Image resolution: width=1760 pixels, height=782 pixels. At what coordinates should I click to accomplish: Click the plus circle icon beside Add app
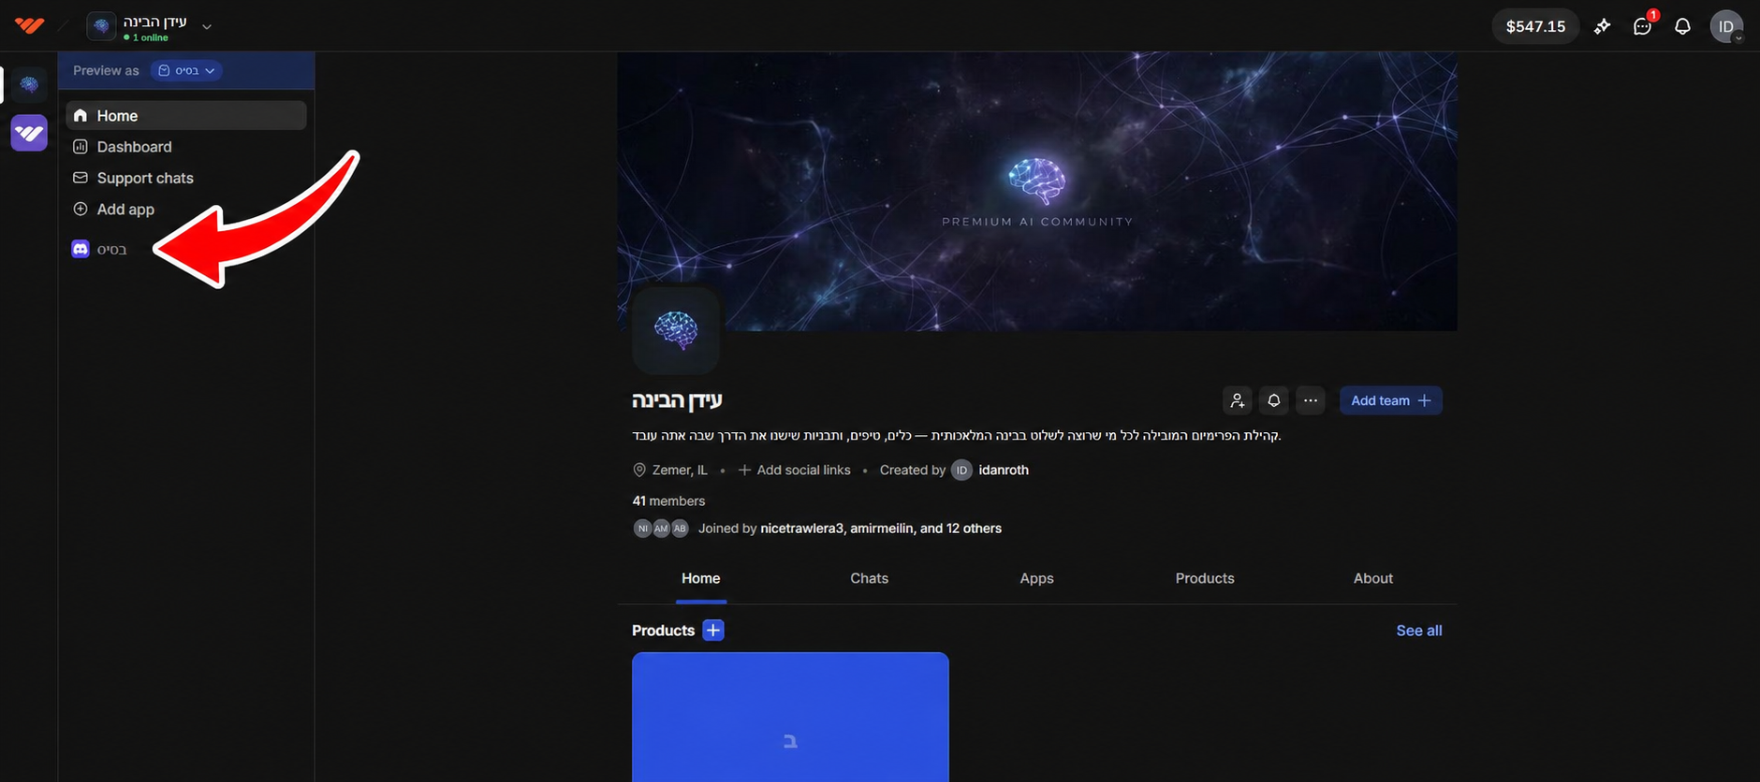(x=81, y=209)
